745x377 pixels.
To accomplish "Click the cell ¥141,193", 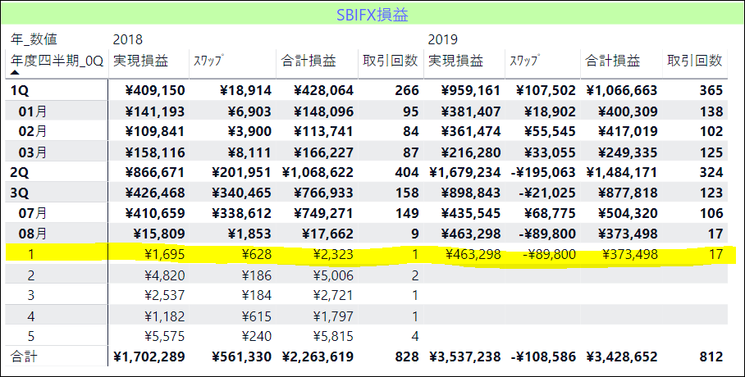I will click(155, 111).
